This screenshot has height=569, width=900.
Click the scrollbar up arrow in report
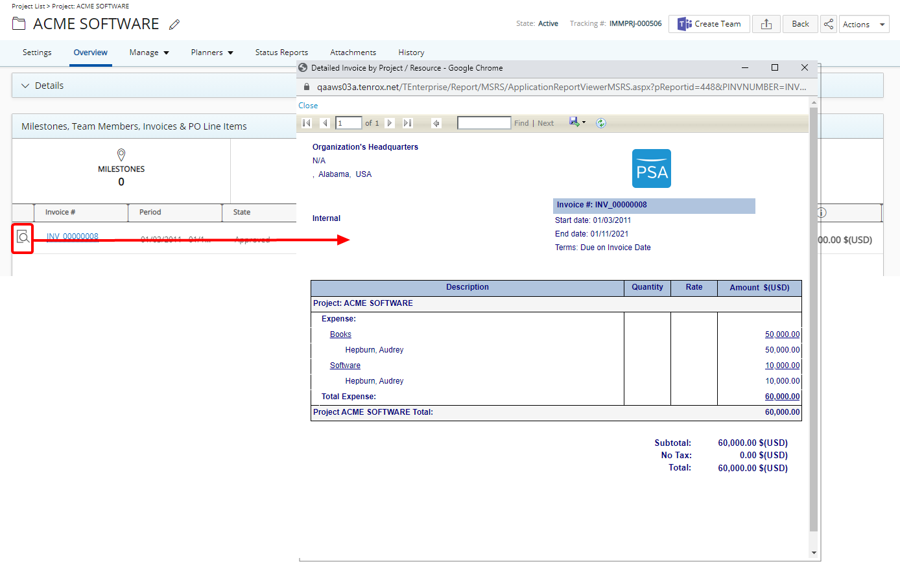(814, 102)
